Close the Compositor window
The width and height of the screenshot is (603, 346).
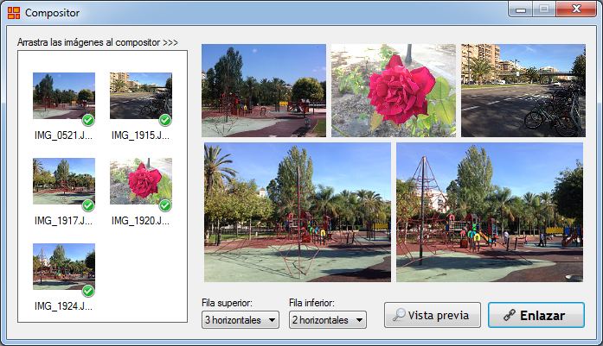(x=576, y=9)
